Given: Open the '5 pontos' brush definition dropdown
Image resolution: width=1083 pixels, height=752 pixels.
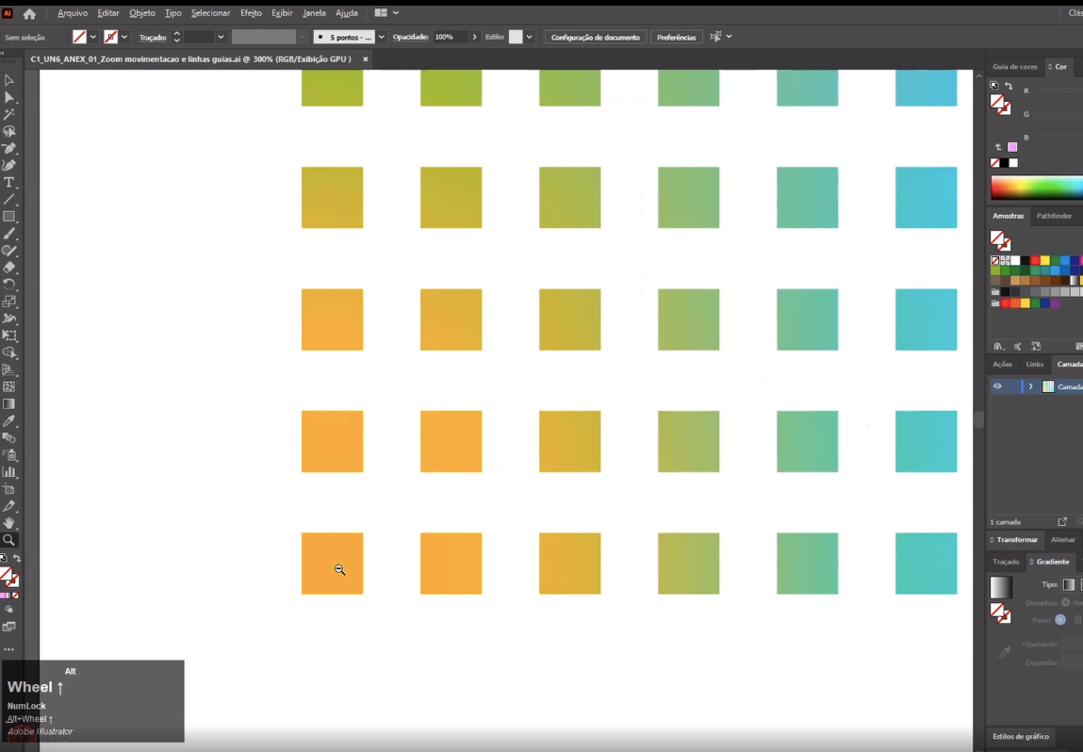Looking at the screenshot, I should point(381,38).
